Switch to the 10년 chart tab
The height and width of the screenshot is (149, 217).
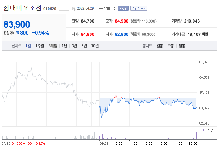tap(95, 46)
